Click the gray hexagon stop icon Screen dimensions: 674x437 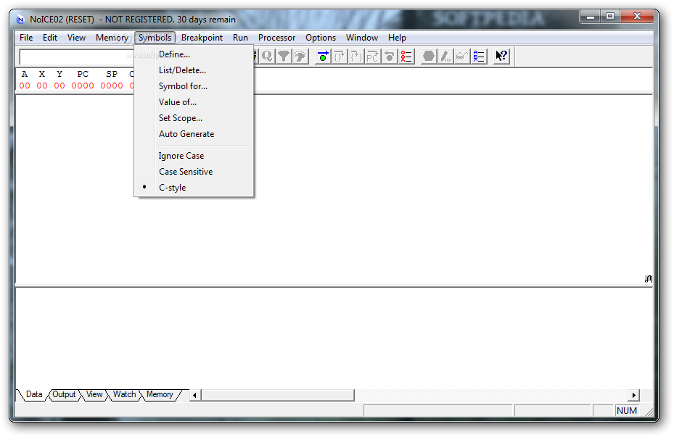[x=429, y=57]
